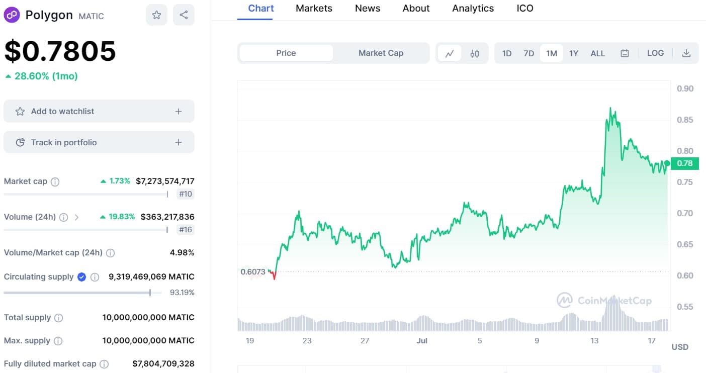Click the pie chart icon on Track in portfolio
This screenshot has width=706, height=373.
pyautogui.click(x=20, y=142)
